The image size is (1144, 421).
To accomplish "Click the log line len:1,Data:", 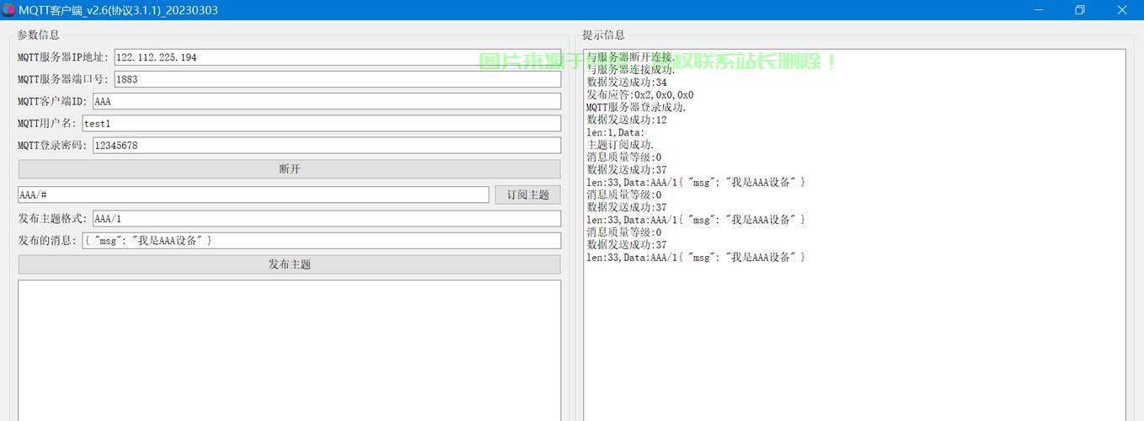I will coord(616,132).
